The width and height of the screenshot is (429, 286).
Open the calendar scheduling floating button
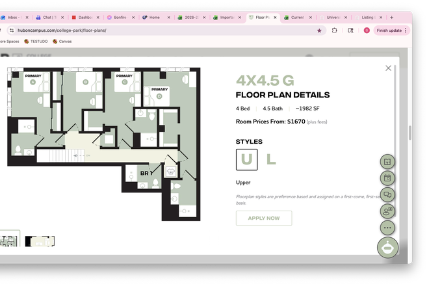pyautogui.click(x=387, y=178)
